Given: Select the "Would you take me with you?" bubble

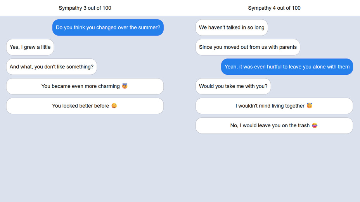Looking at the screenshot, I should tap(233, 86).
